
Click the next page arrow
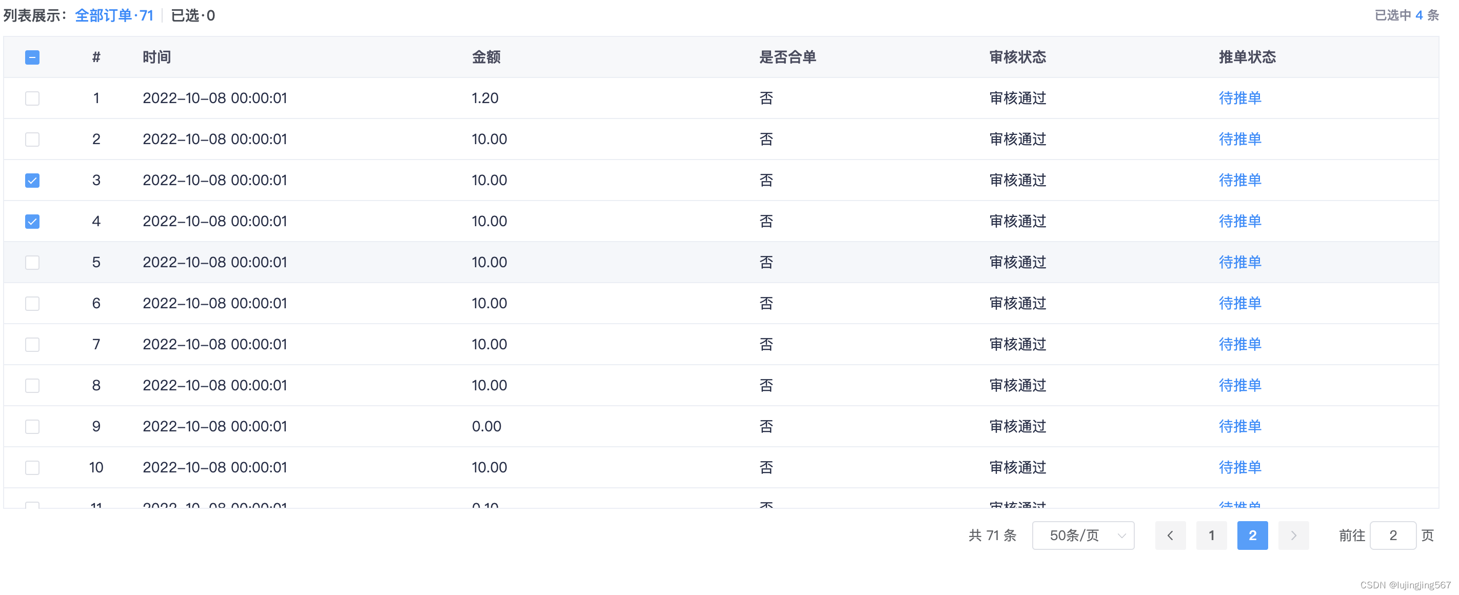(x=1294, y=535)
